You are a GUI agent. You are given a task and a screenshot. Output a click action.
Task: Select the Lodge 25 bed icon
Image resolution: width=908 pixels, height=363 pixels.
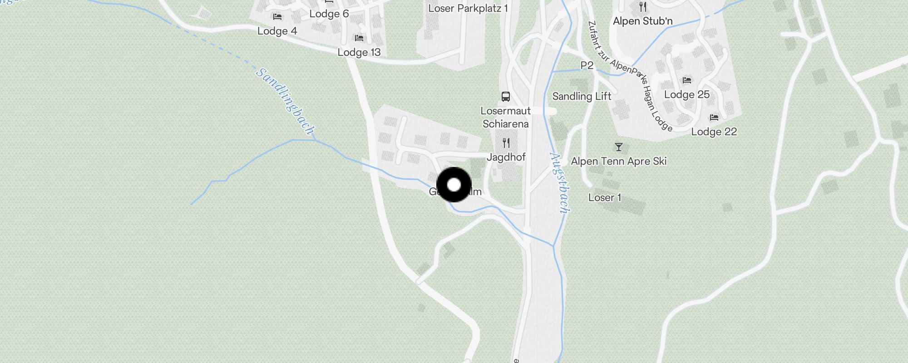pos(686,80)
